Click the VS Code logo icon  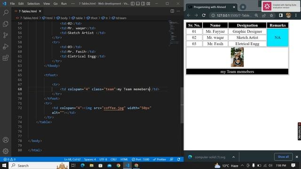pyautogui.click(x=4, y=3)
